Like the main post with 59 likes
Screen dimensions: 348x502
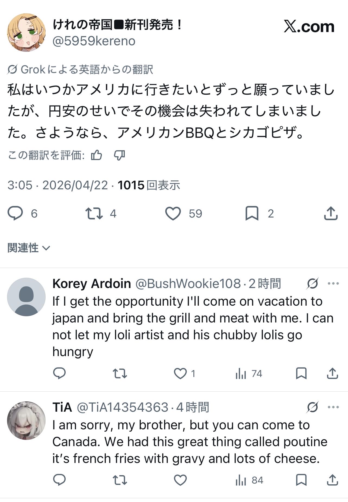click(x=173, y=213)
